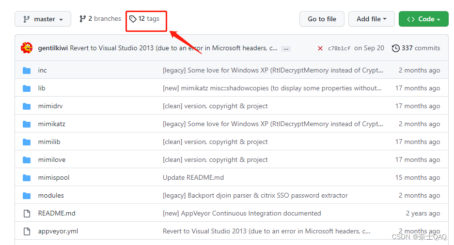454x245 pixels.
Task: Click the lib folder icon
Action: tap(27, 88)
